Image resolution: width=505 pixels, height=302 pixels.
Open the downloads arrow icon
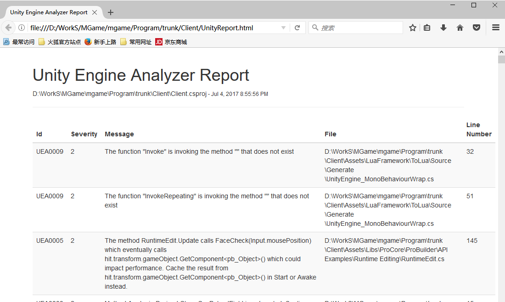[443, 28]
